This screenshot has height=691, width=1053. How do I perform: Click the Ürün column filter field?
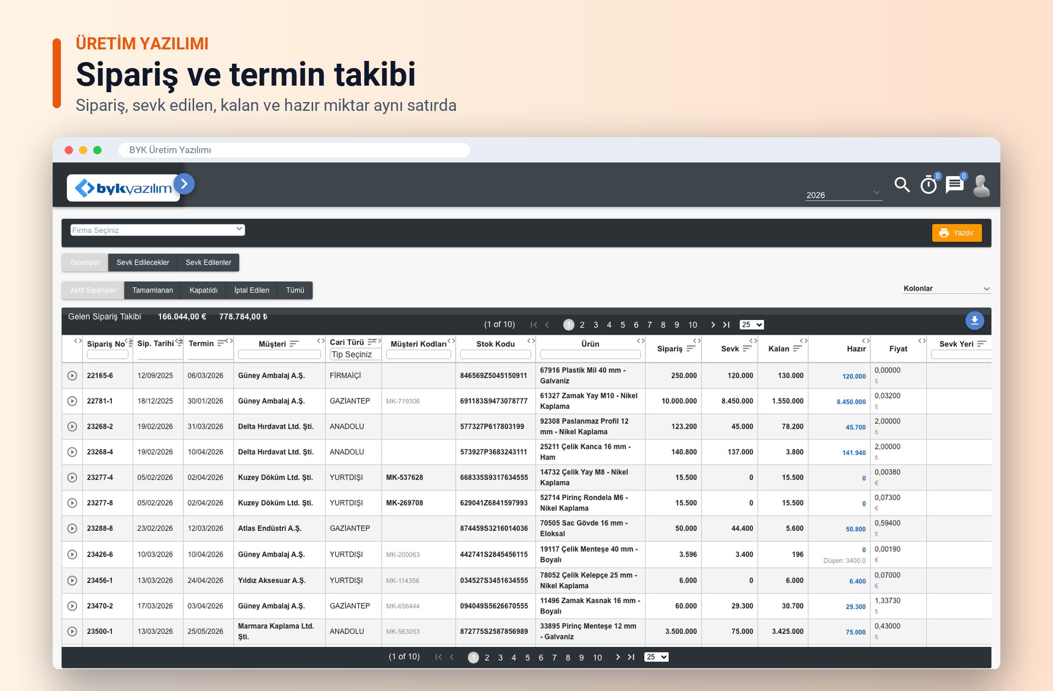(x=590, y=355)
